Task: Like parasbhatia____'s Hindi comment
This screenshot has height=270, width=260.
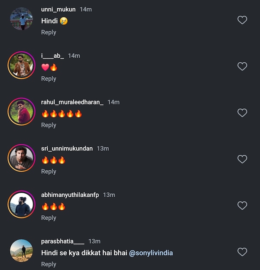Action: click(x=242, y=252)
